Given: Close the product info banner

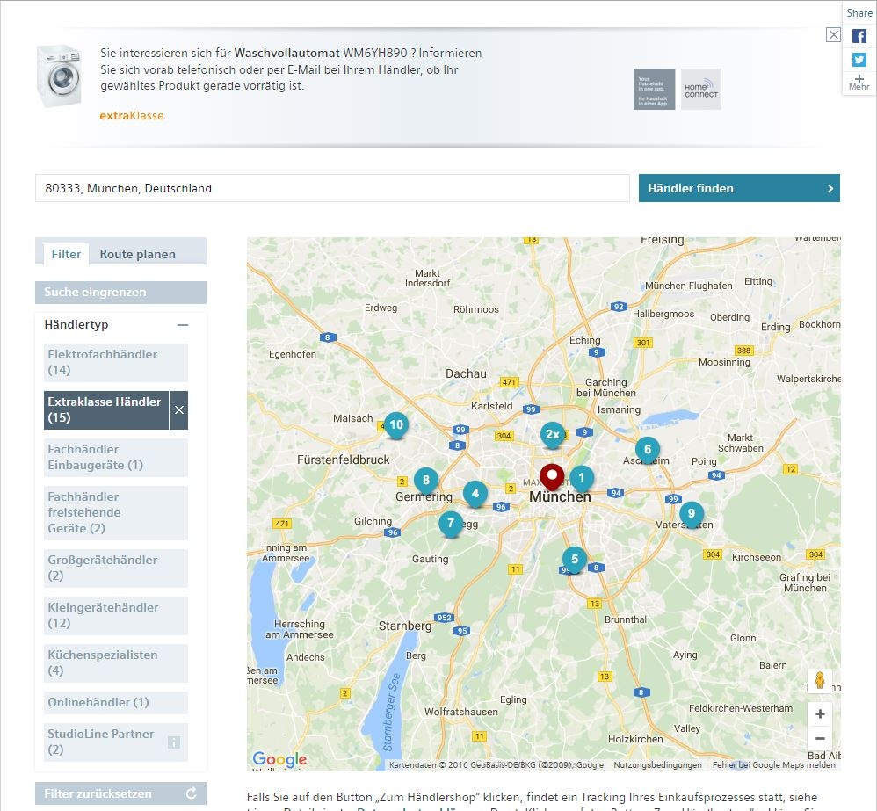Looking at the screenshot, I should pyautogui.click(x=833, y=34).
